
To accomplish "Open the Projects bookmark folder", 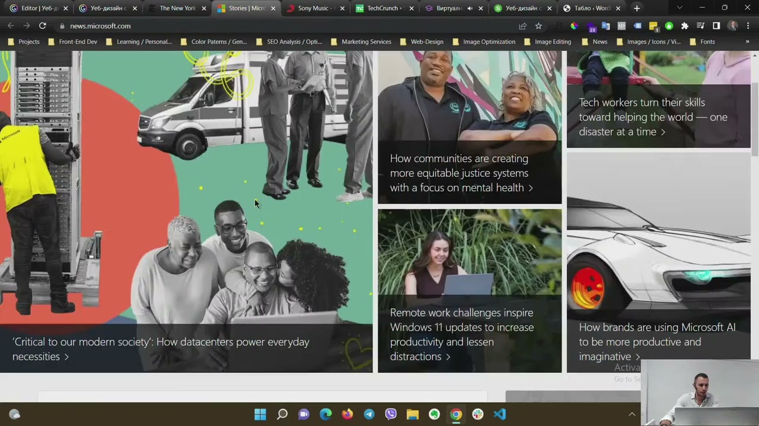I will coord(24,42).
